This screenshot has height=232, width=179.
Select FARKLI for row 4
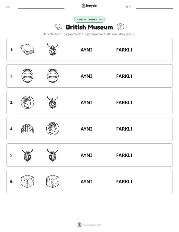pyautogui.click(x=124, y=129)
